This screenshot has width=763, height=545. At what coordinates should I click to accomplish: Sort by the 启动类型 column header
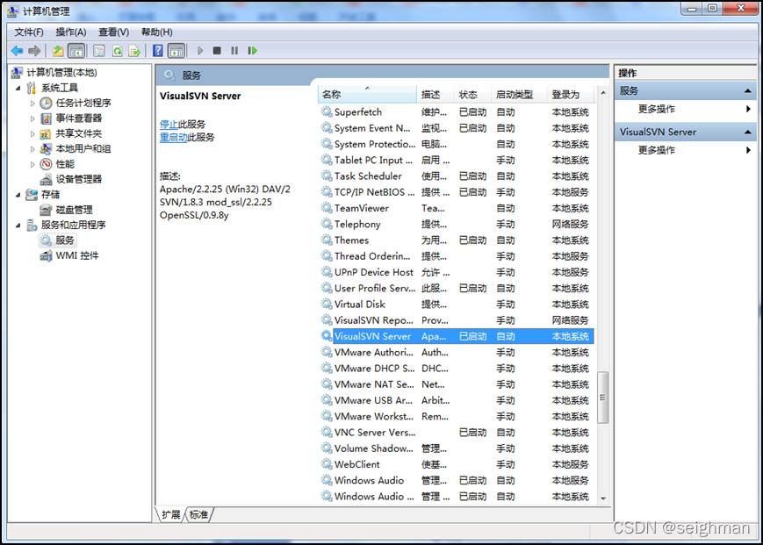pos(514,95)
